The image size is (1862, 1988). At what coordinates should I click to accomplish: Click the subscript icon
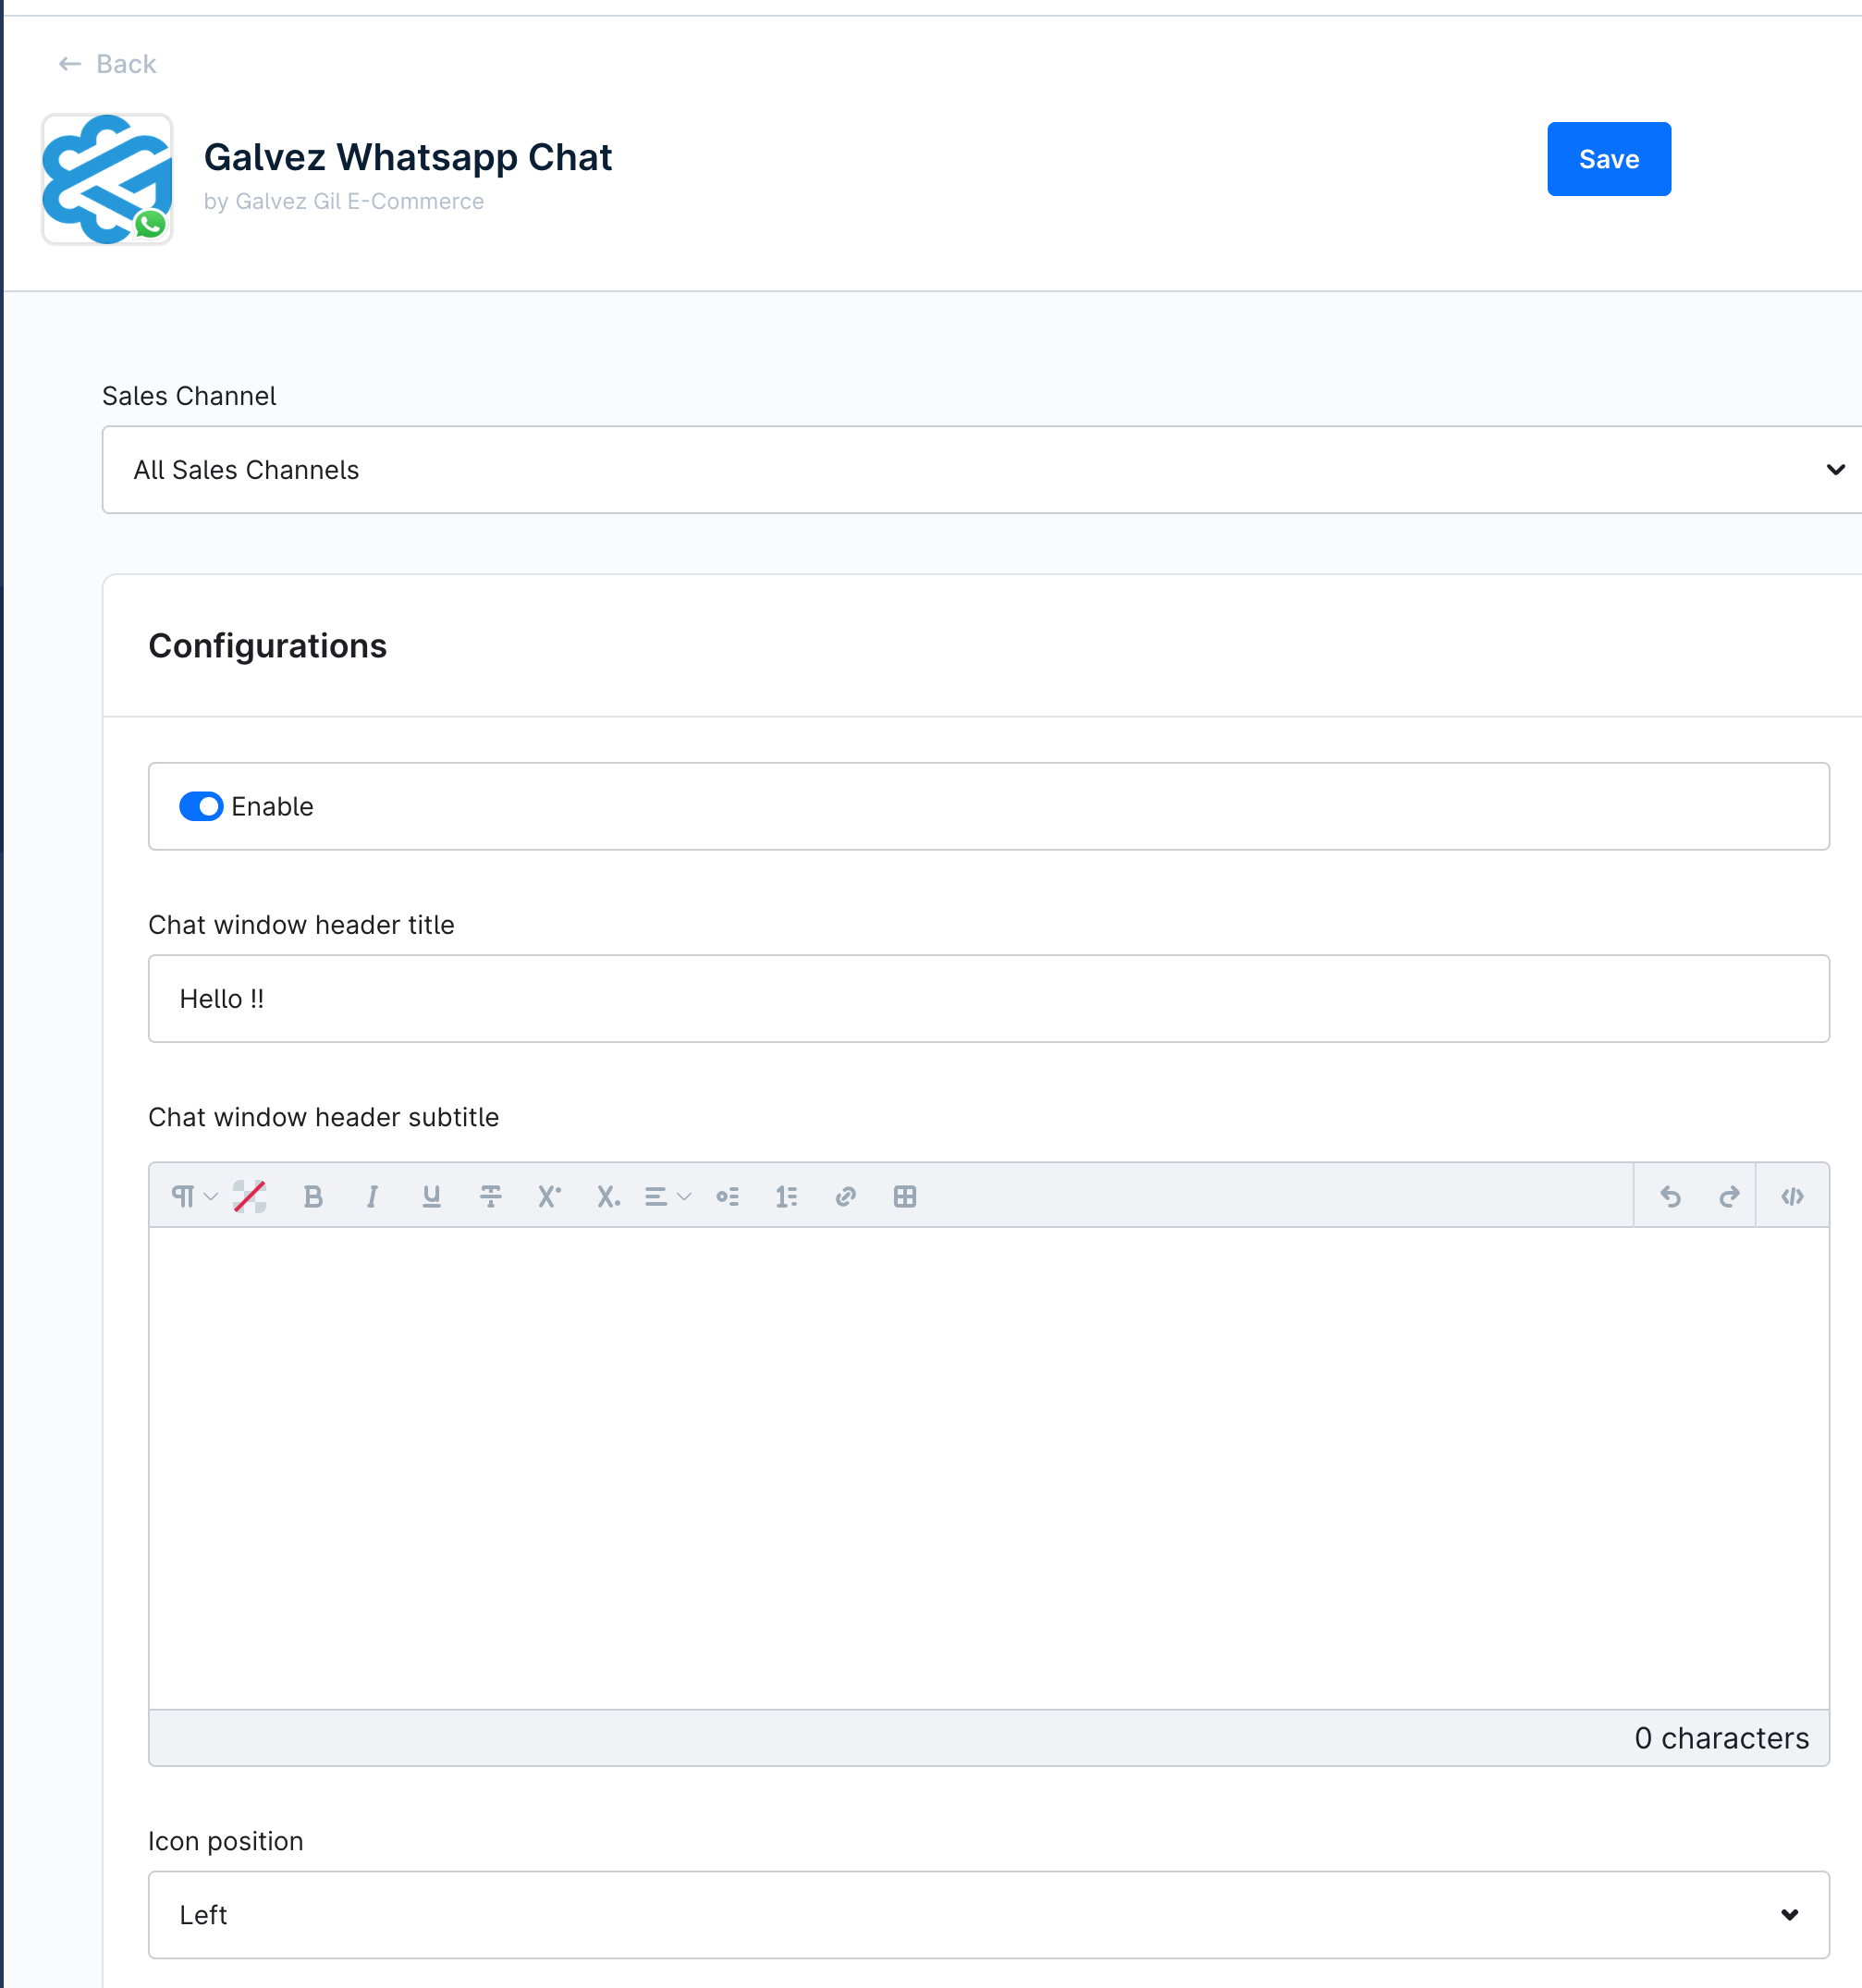tap(608, 1196)
